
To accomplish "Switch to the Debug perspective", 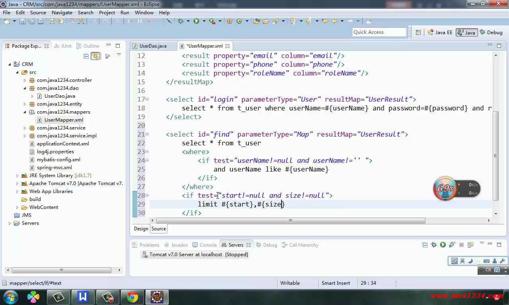I will [491, 32].
